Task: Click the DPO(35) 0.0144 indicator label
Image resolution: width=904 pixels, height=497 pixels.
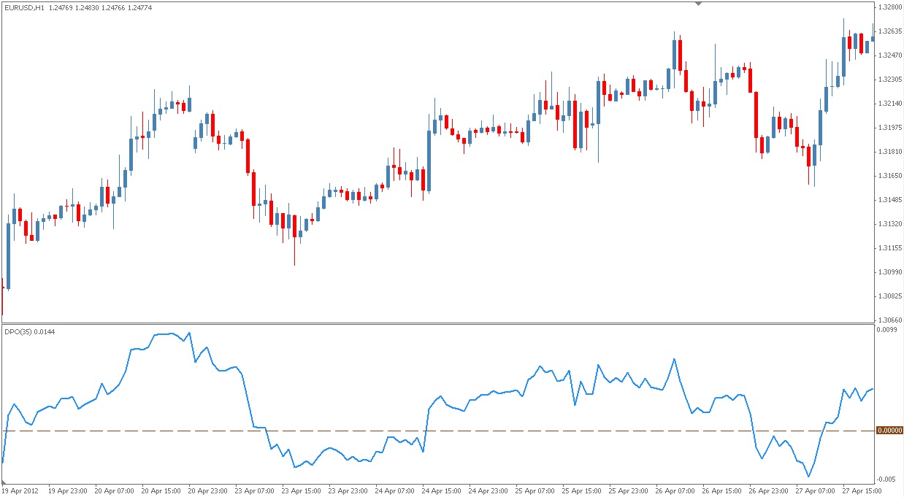Action: click(29, 332)
